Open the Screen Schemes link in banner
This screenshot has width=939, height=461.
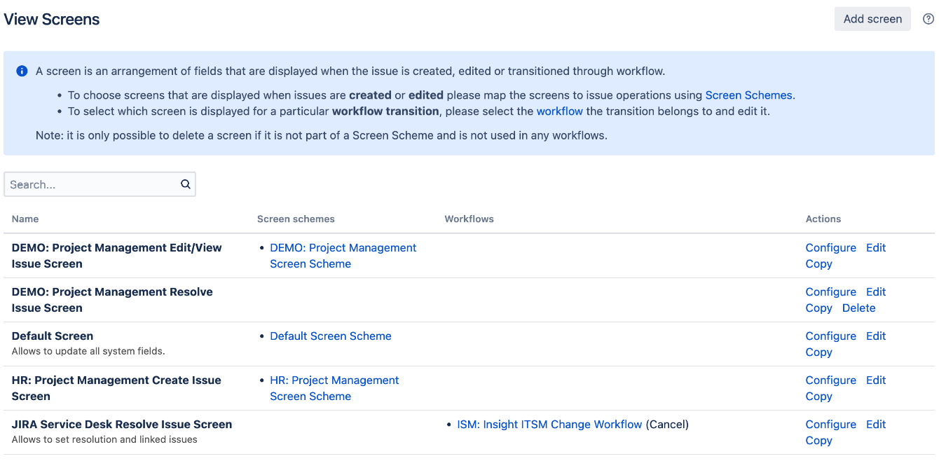pyautogui.click(x=749, y=95)
